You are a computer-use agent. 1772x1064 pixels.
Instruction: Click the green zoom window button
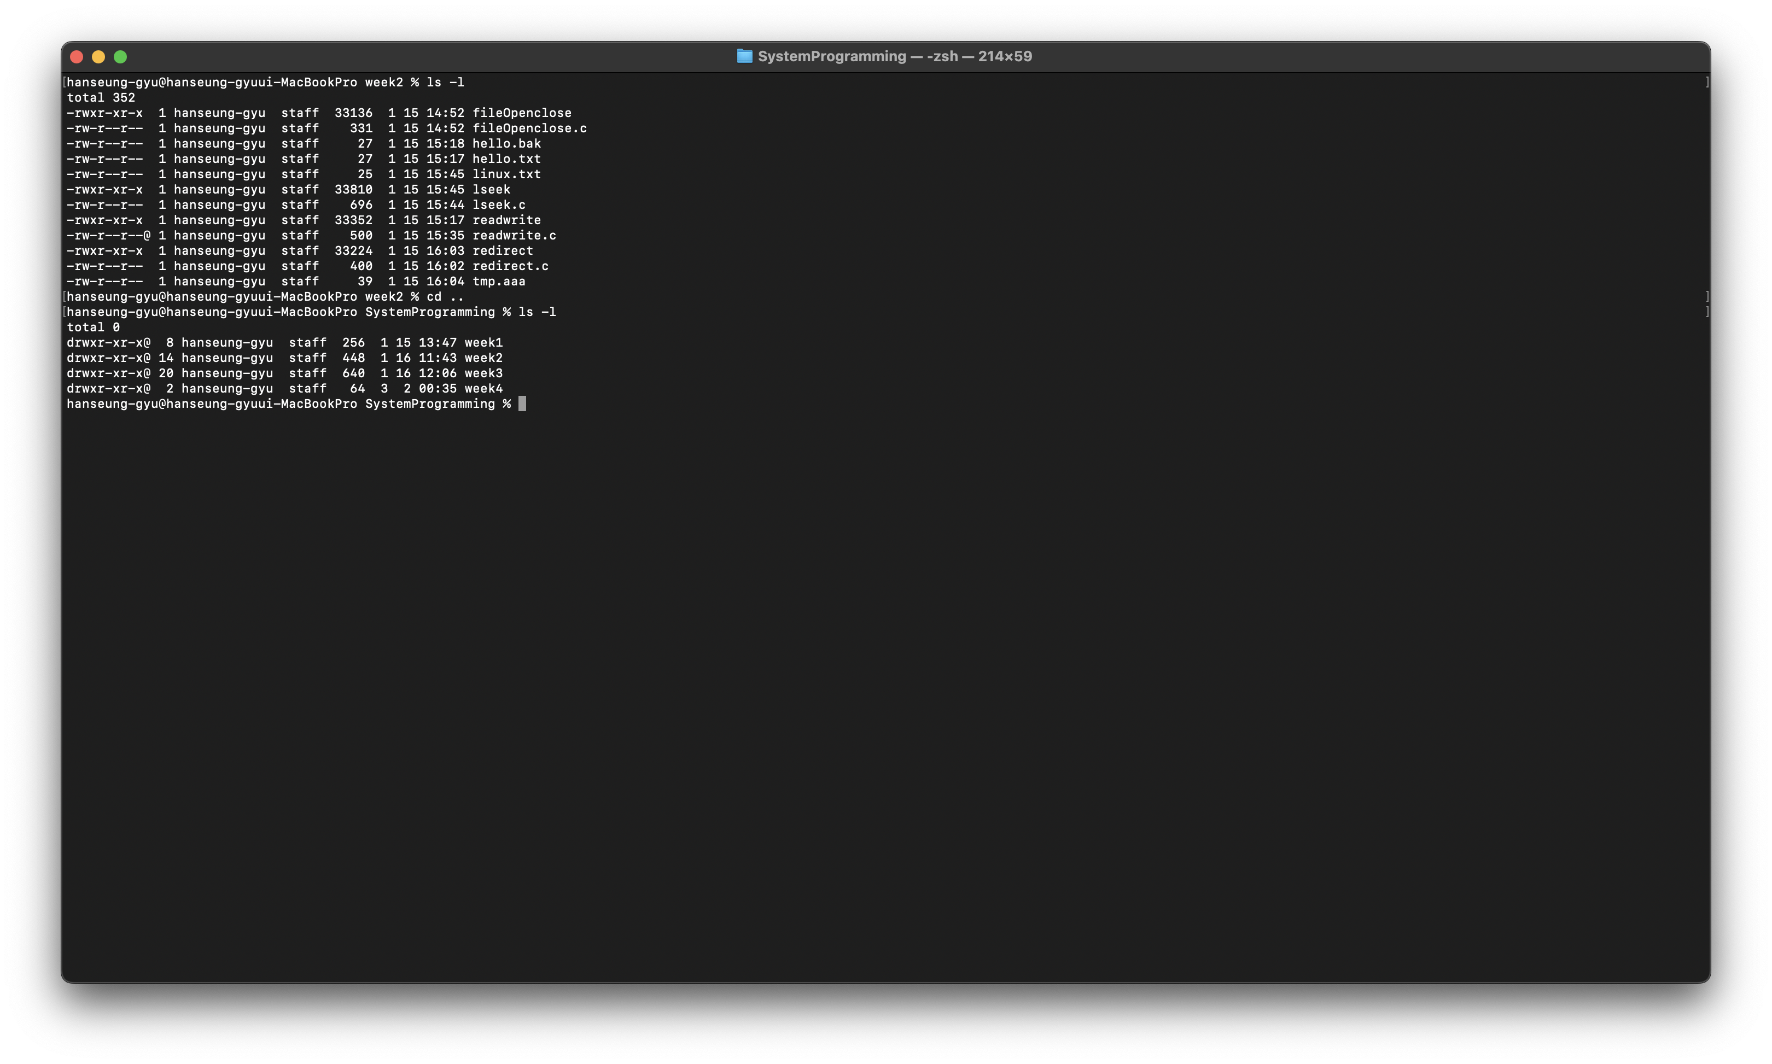pos(120,57)
